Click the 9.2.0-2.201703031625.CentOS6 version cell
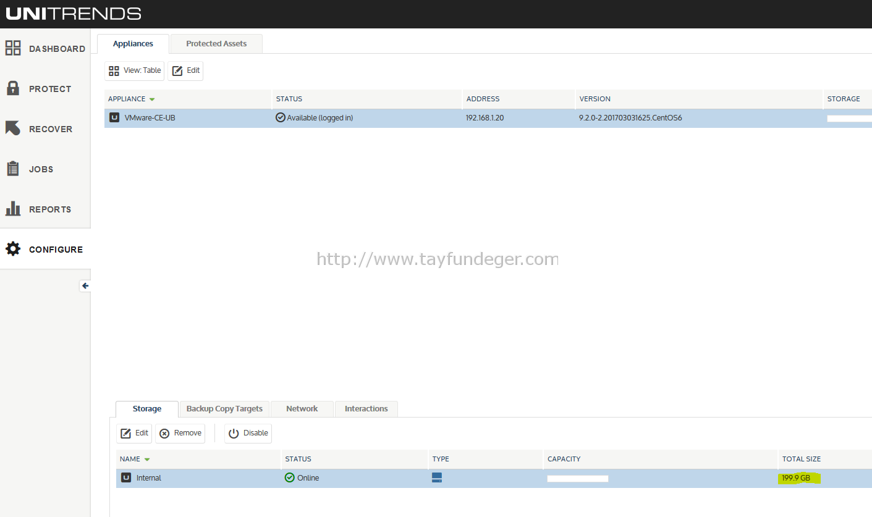The image size is (872, 517). 630,118
